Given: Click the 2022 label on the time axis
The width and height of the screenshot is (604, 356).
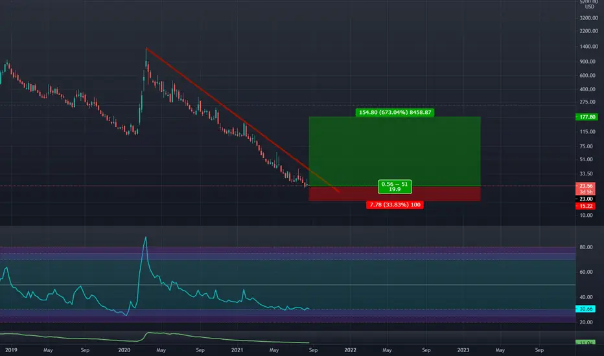Looking at the screenshot, I should [350, 350].
